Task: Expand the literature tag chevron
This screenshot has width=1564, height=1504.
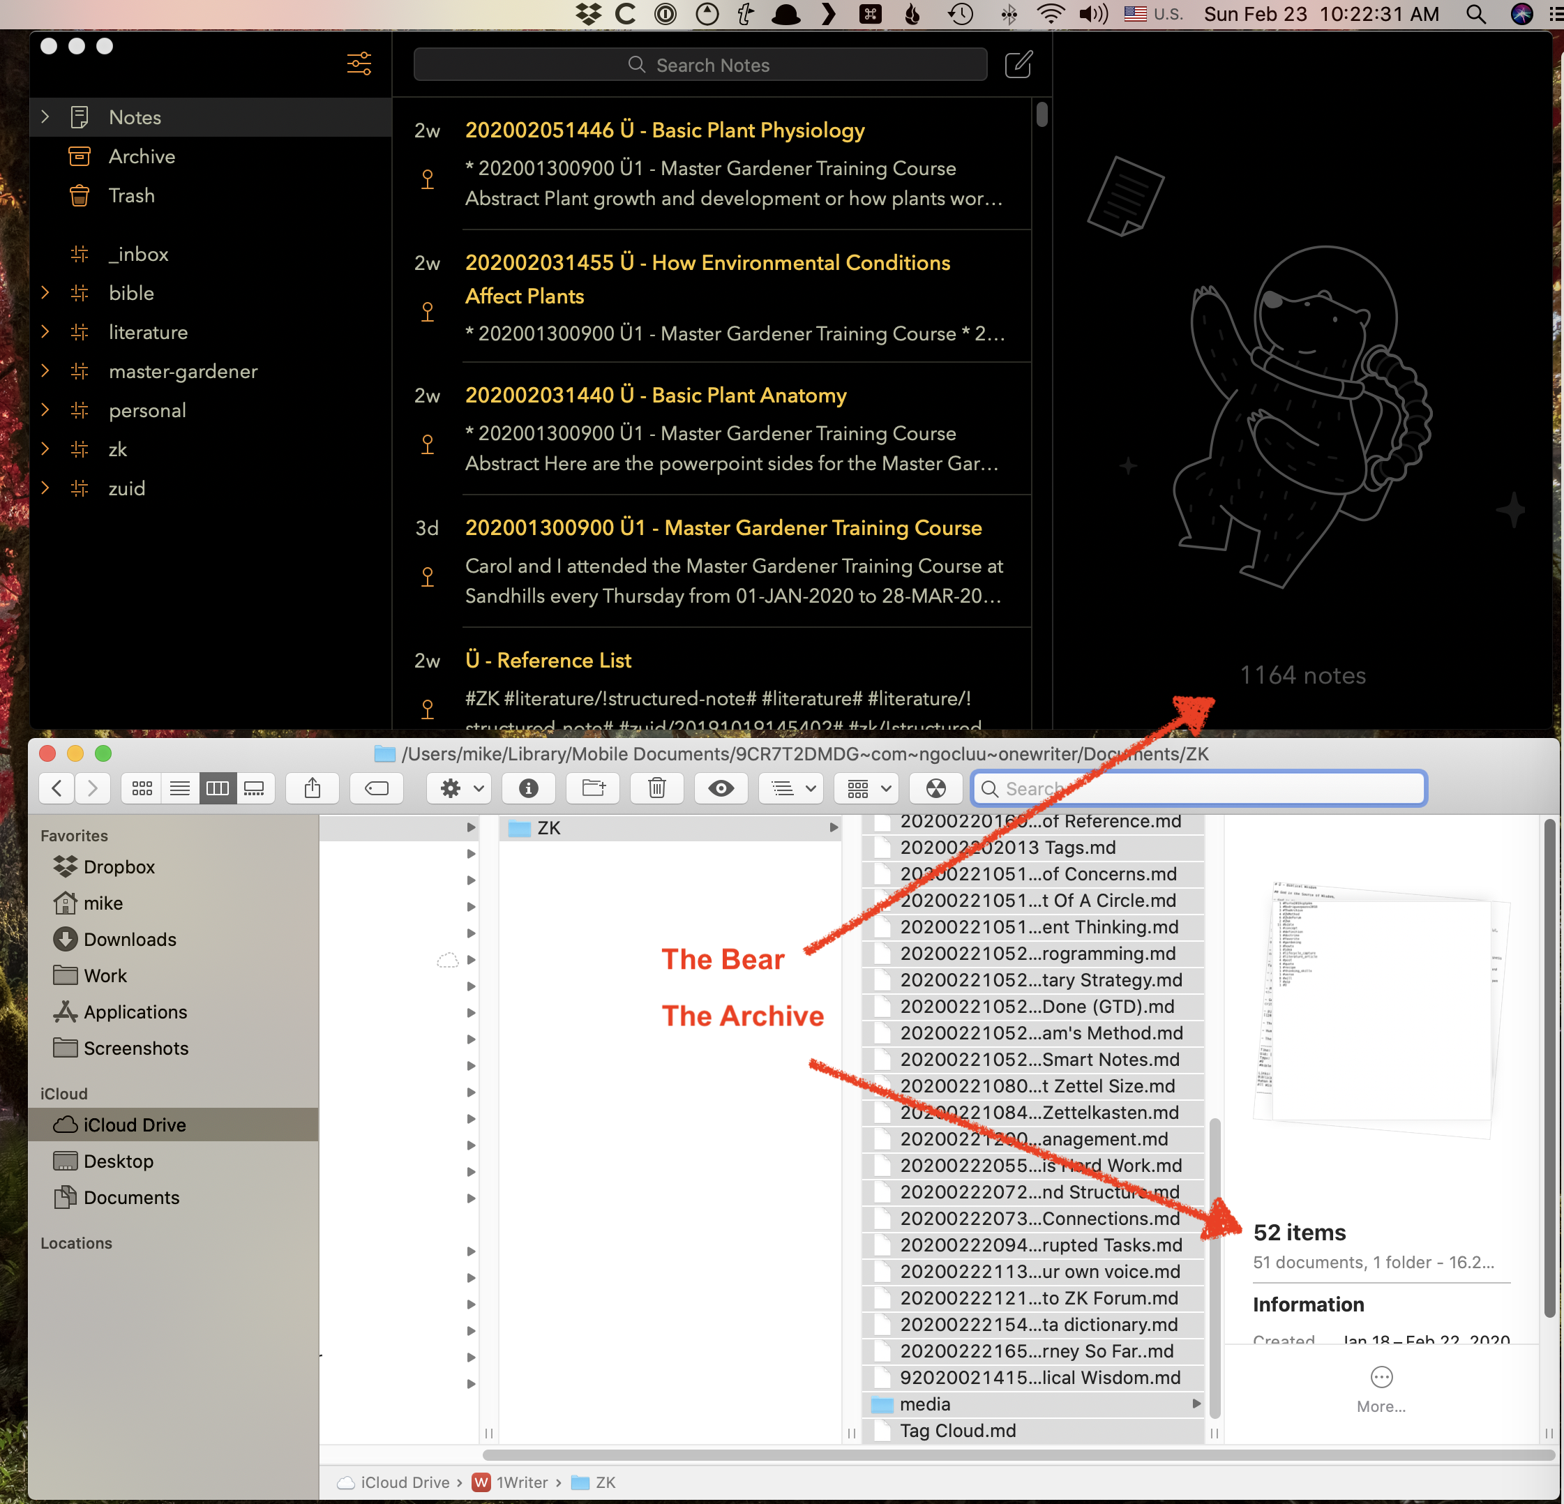Action: pos(45,332)
